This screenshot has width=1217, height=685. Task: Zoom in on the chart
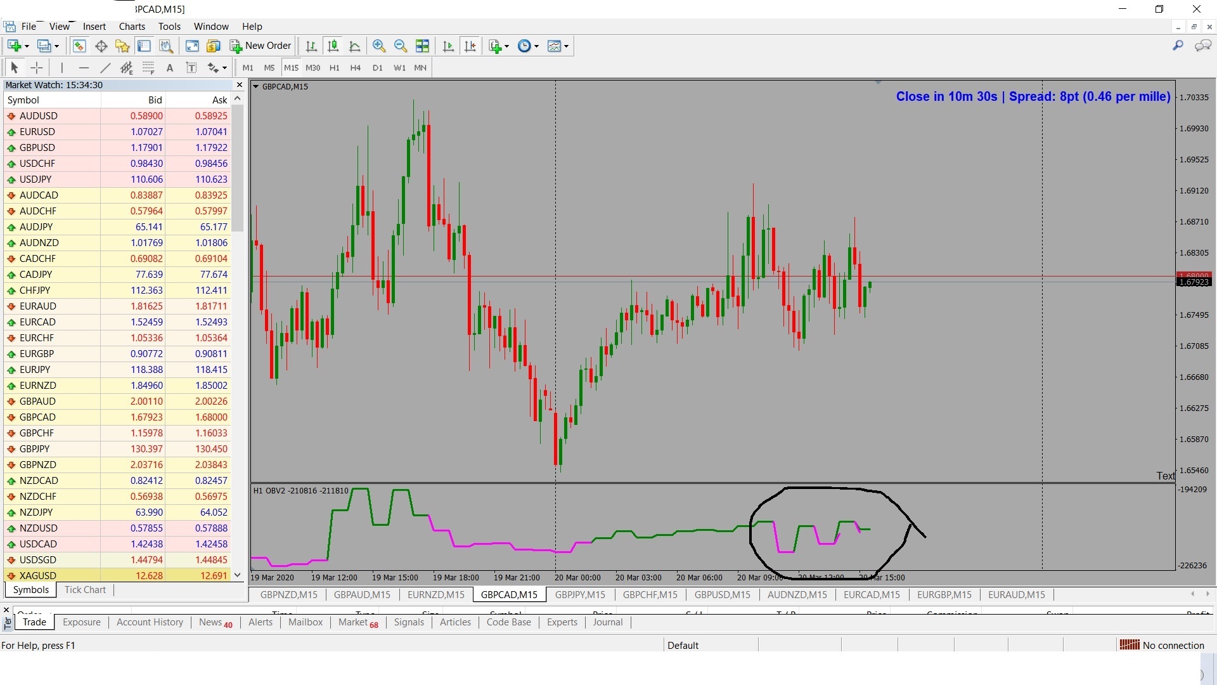pos(379,46)
